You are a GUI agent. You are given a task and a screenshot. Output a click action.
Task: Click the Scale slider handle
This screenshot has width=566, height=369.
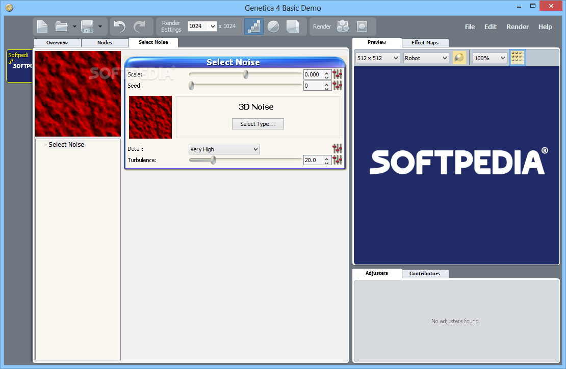[246, 74]
